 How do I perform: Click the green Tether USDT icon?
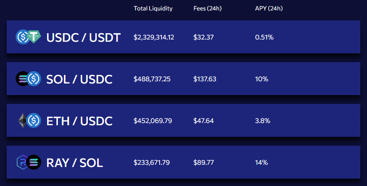coord(34,37)
